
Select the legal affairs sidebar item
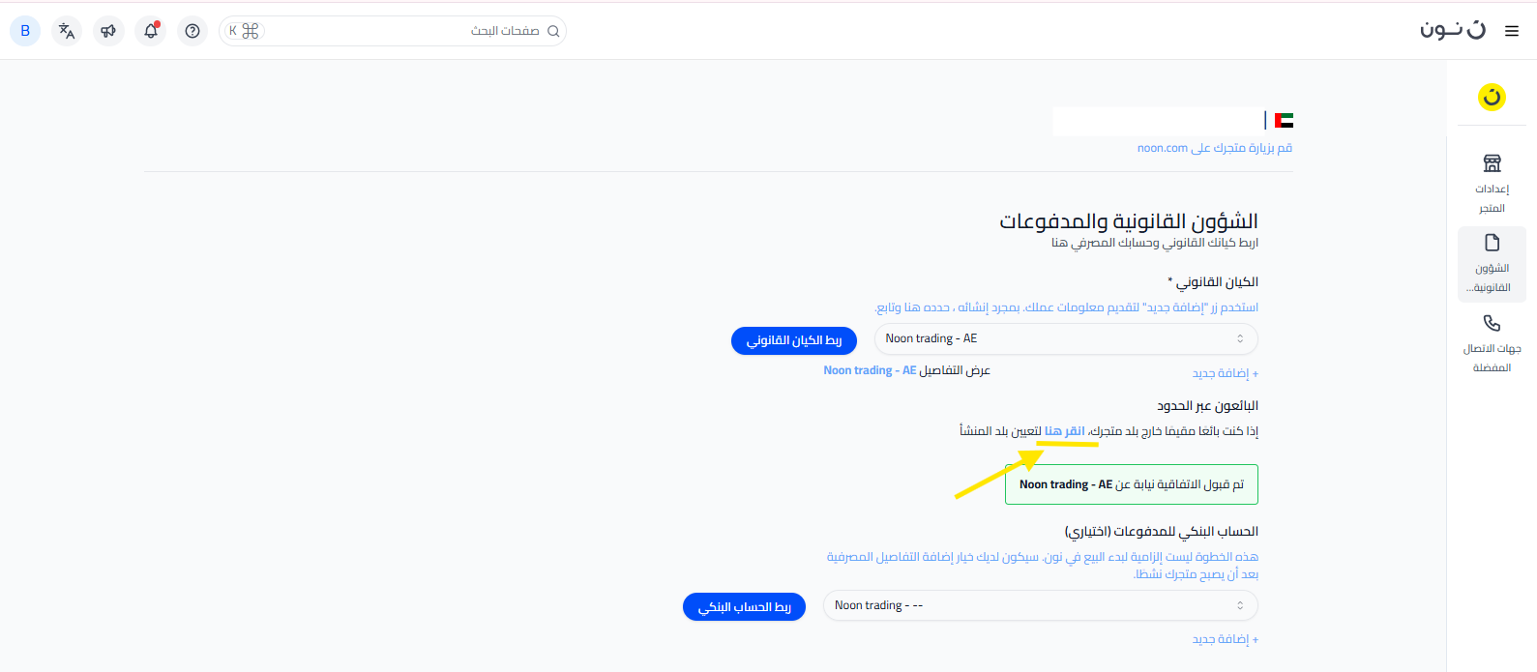[x=1492, y=263]
